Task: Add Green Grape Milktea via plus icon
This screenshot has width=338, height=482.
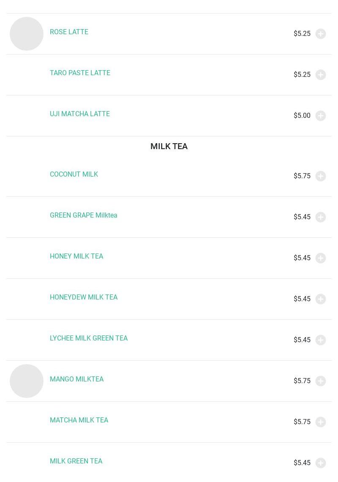Action: point(321,217)
